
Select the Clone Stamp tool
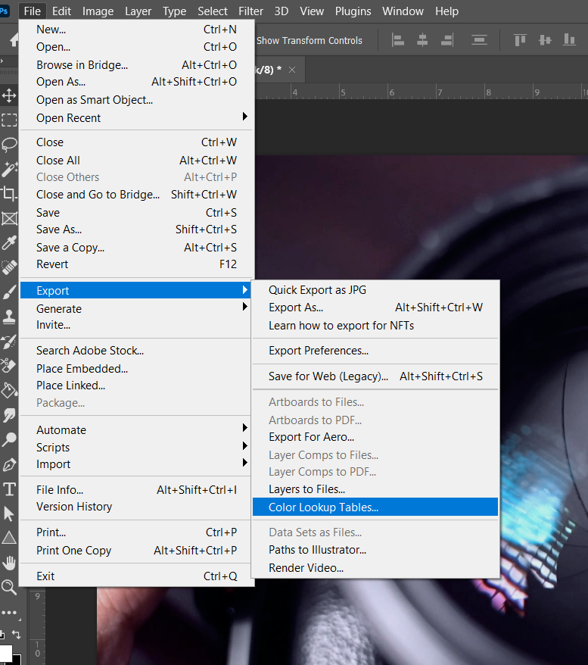9,317
